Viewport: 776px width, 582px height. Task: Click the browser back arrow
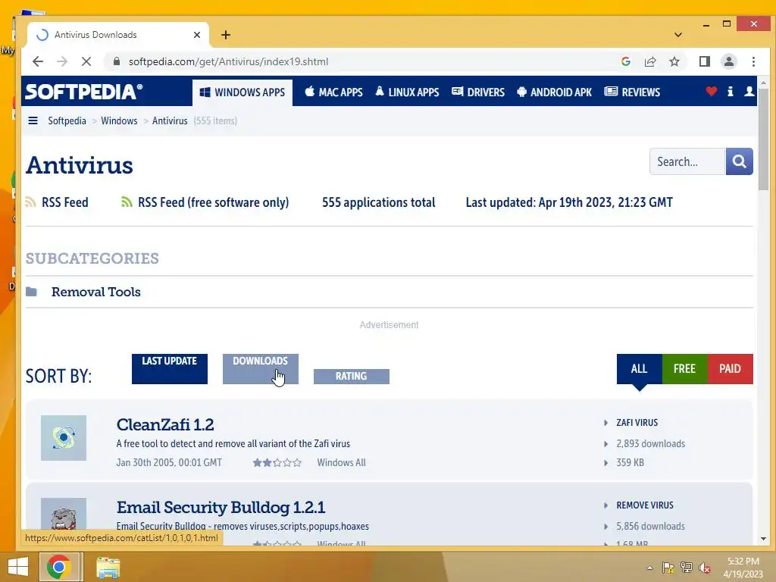pyautogui.click(x=38, y=61)
